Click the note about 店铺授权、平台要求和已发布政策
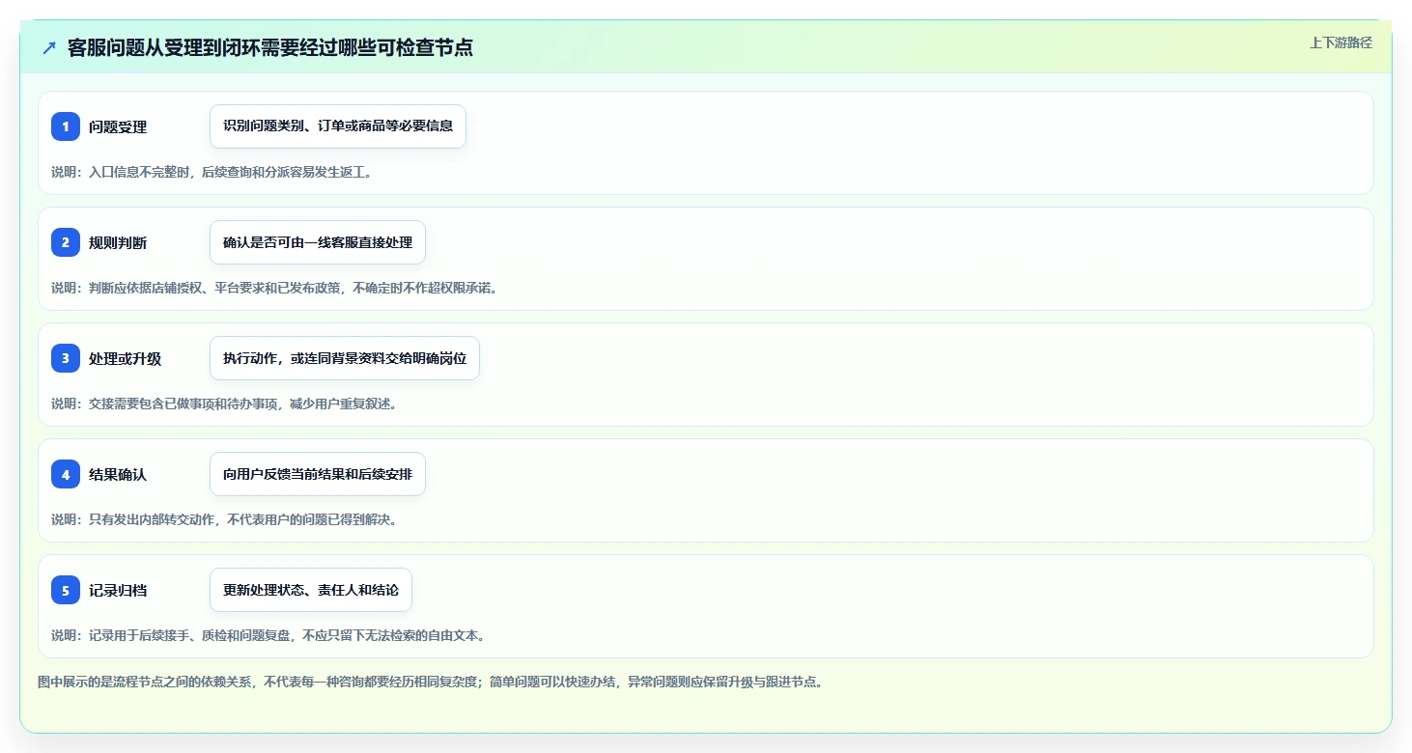 tap(275, 288)
